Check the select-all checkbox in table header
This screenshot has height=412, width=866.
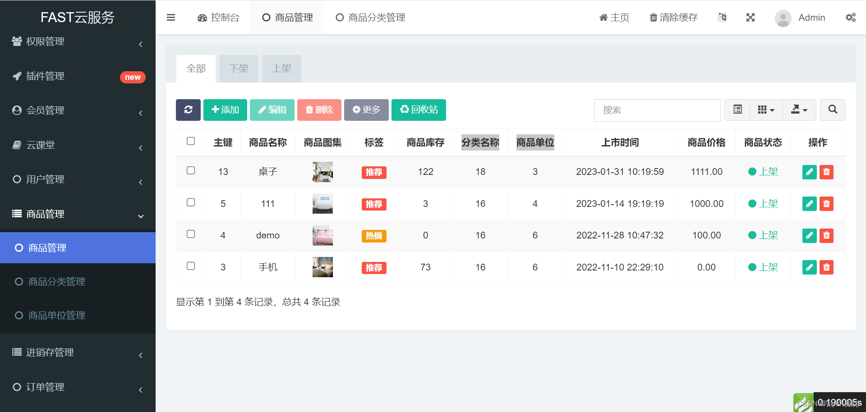[191, 141]
